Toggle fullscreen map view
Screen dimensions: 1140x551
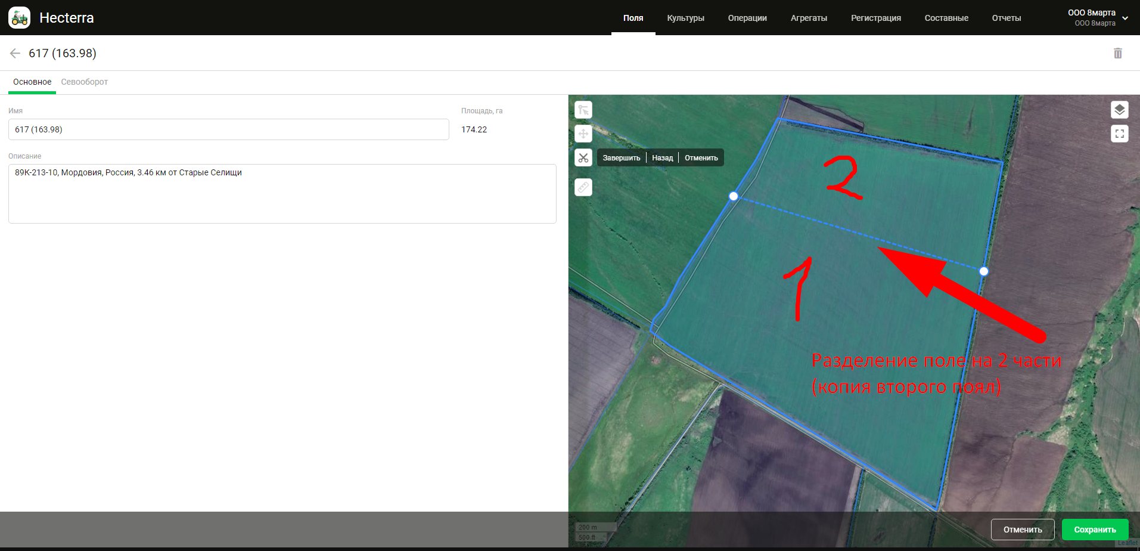pos(1119,134)
